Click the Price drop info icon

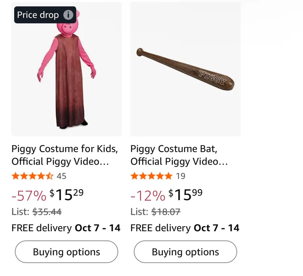[68, 15]
